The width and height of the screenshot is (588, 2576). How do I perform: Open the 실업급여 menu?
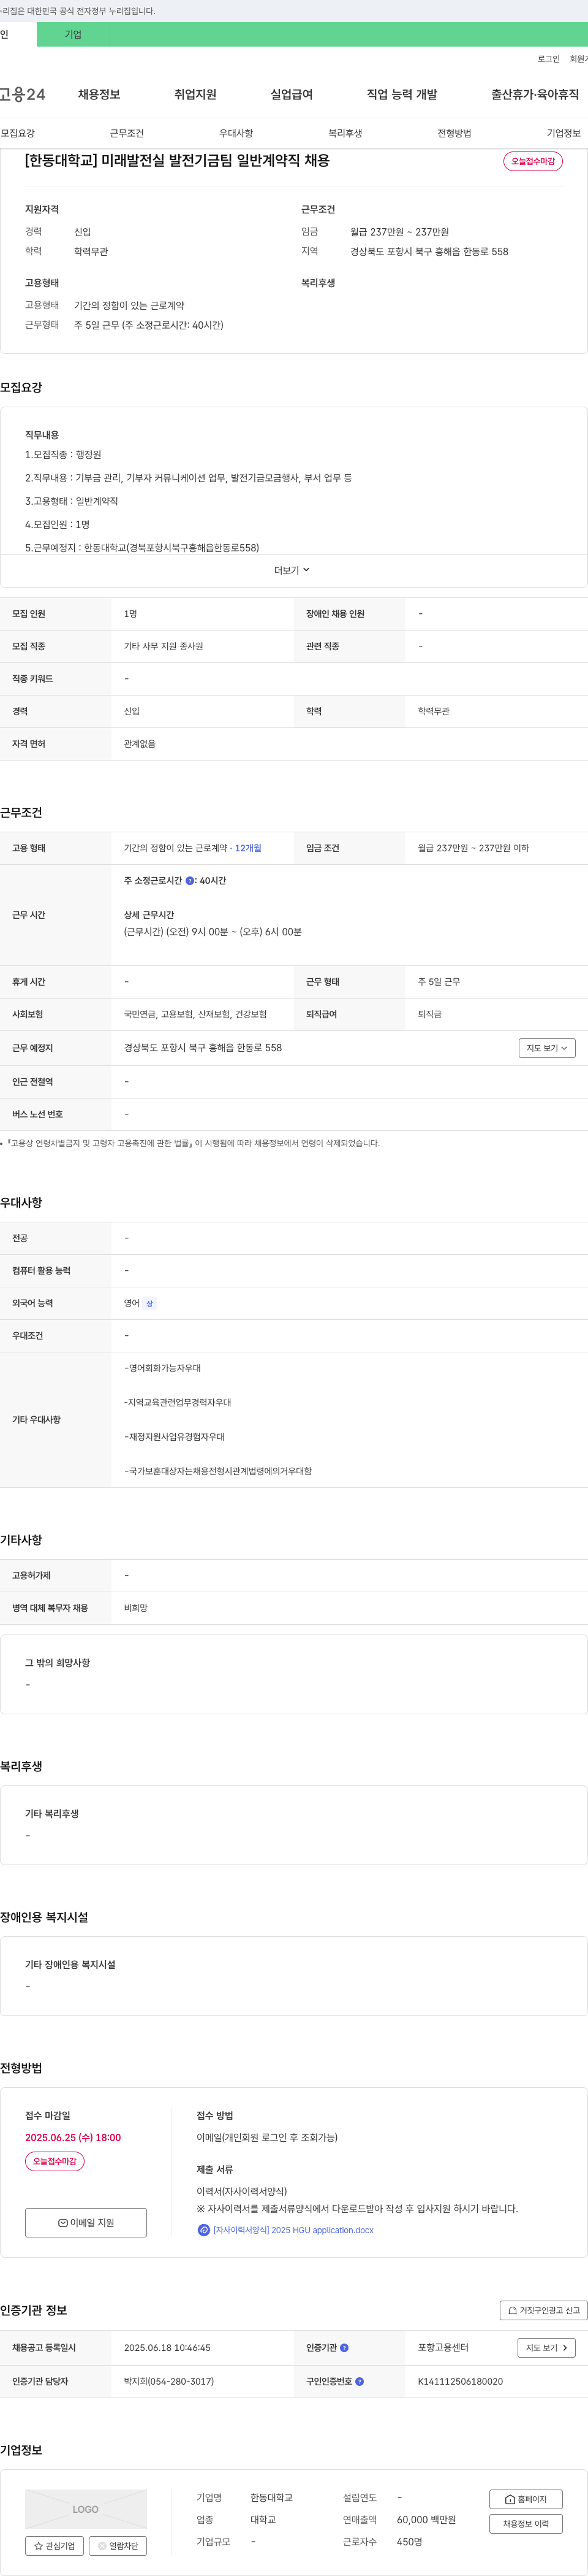(x=292, y=94)
